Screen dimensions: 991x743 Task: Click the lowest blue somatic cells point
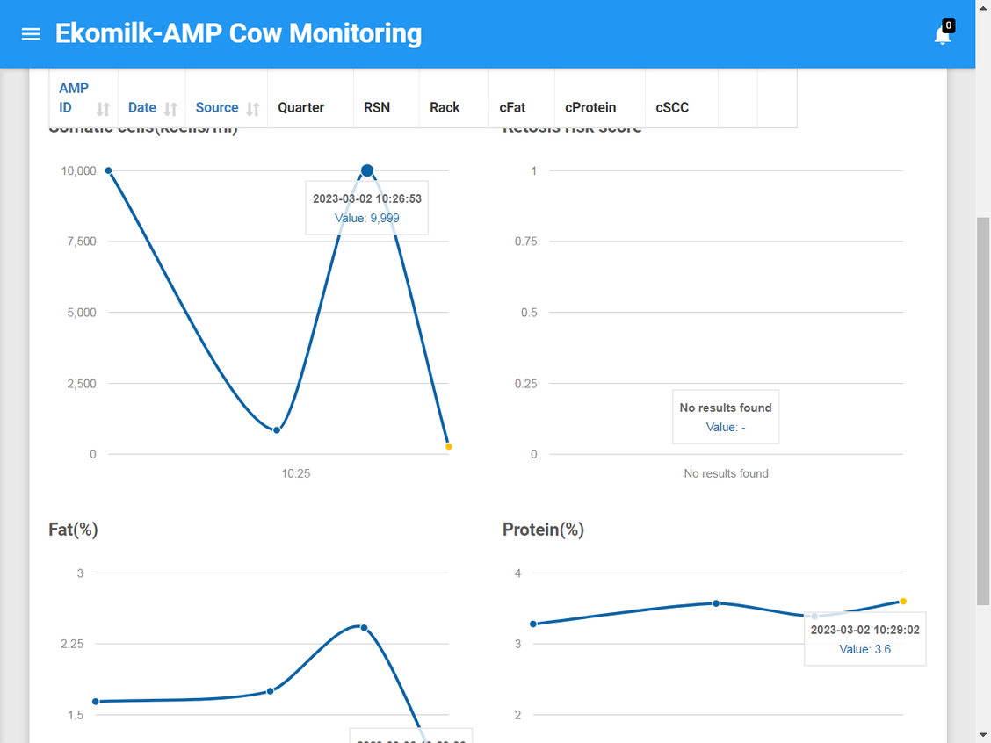pos(277,430)
